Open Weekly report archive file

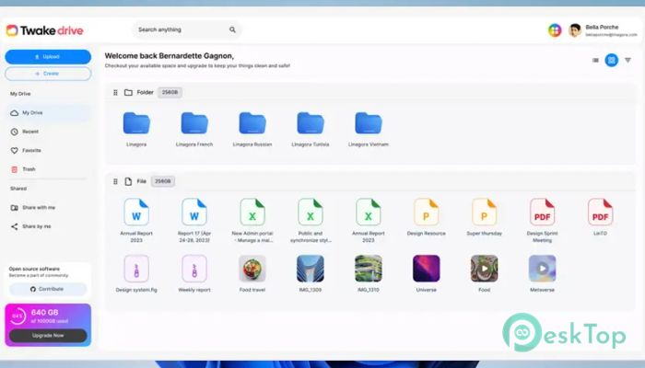click(x=194, y=269)
